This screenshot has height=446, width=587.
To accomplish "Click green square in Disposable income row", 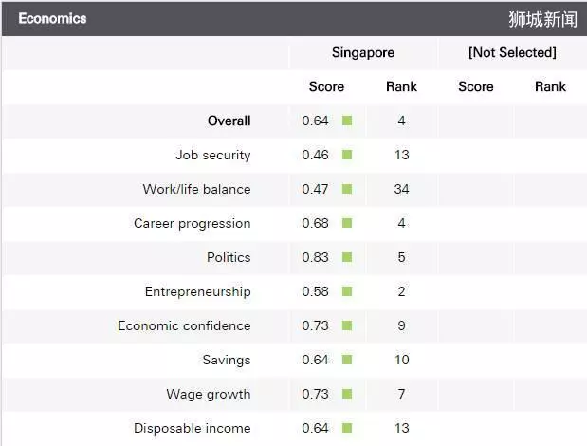I will pos(347,428).
